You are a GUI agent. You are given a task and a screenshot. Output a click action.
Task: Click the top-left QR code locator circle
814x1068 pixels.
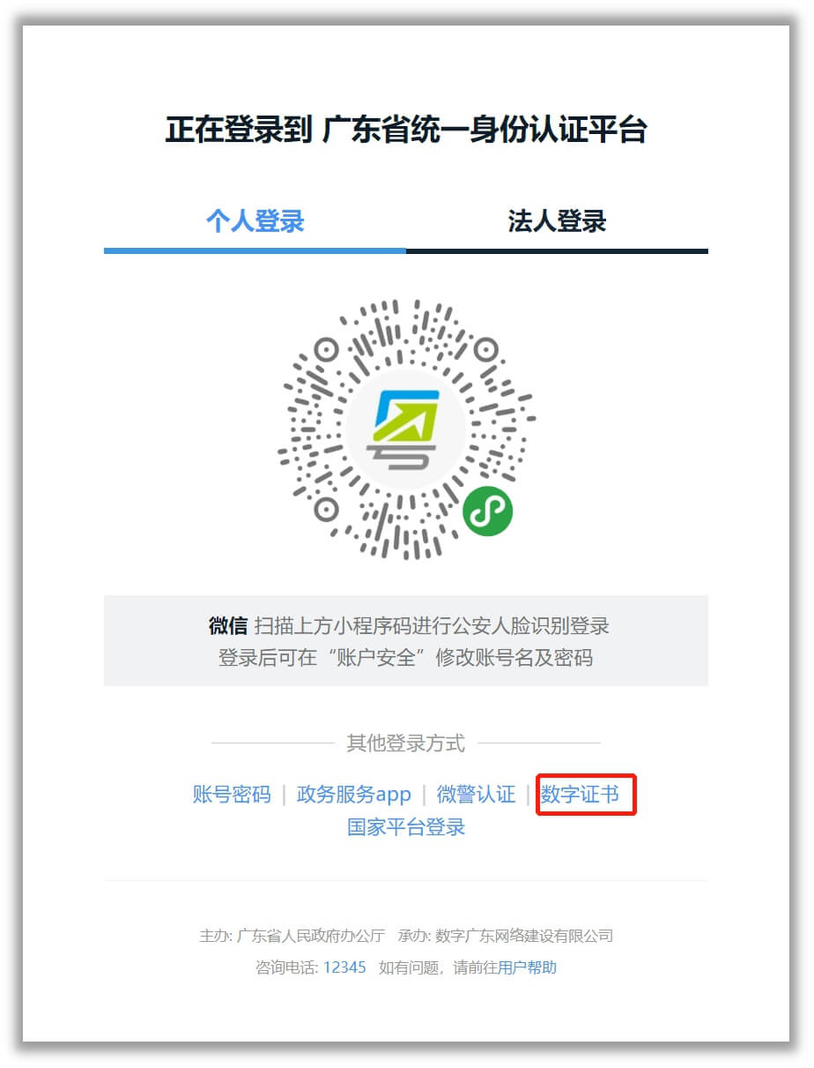[x=326, y=349]
